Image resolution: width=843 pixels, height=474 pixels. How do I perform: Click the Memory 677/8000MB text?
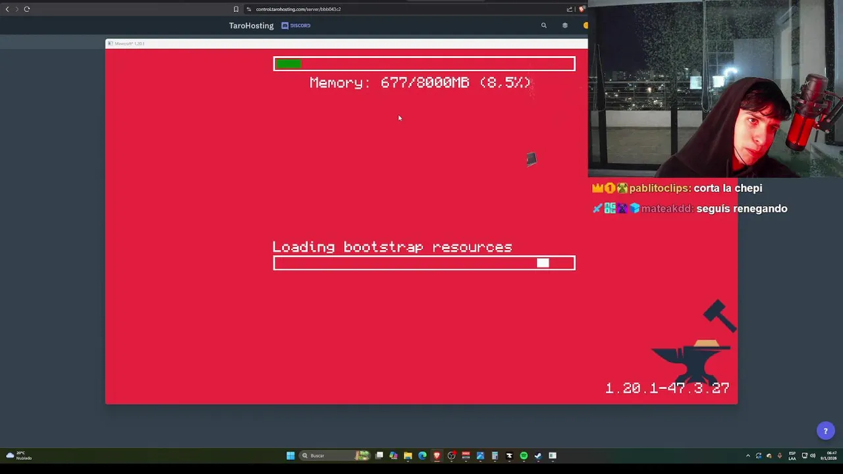pos(420,82)
